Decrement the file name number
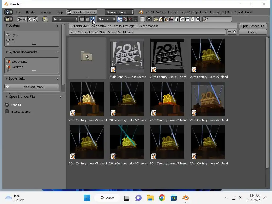Screen dimensions: 272x204 pyautogui.click(x=229, y=32)
